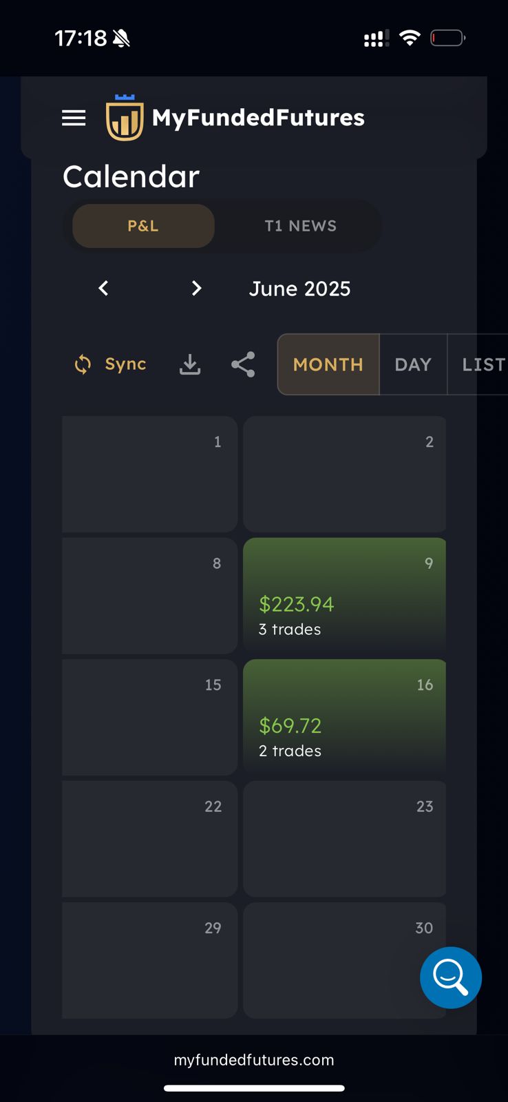Click the Sync refresh icon
This screenshot has height=1102, width=508.
click(x=83, y=364)
